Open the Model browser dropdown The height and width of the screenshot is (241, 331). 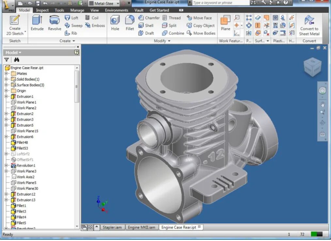[13, 52]
